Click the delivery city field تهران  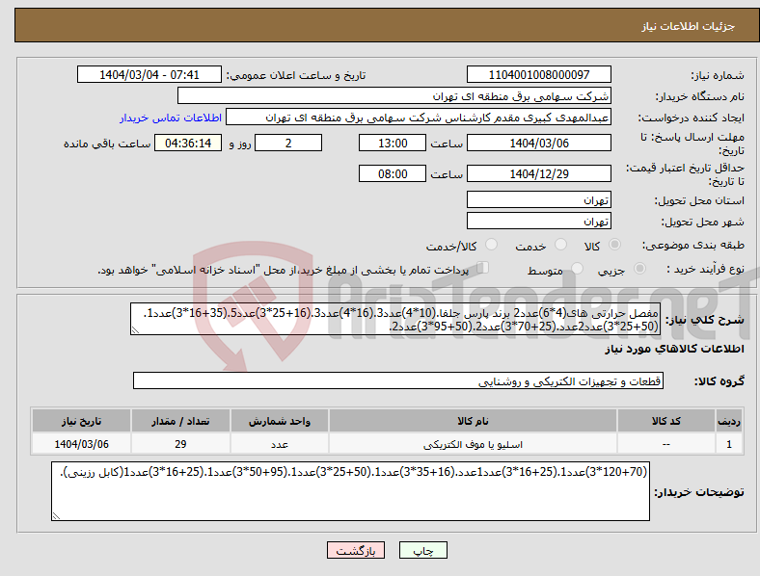[539, 222]
